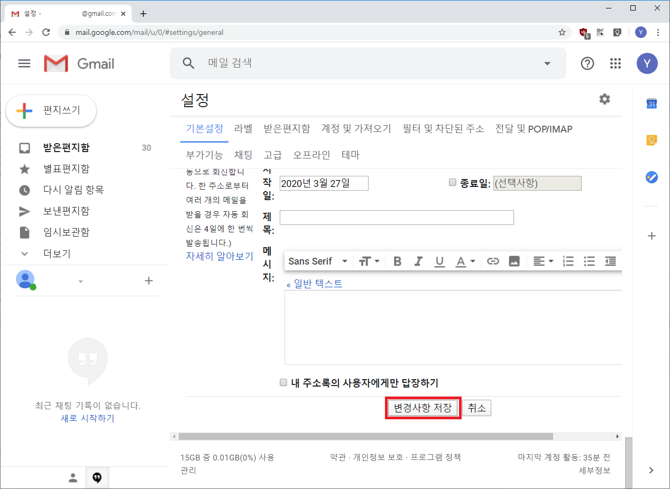
Task: Switch to 부가기능 tab
Action: tap(204, 155)
